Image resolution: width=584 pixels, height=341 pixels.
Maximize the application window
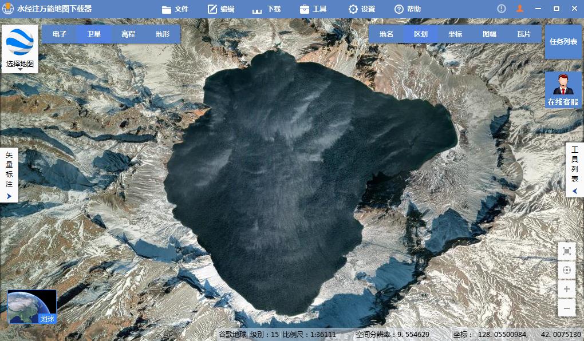[557, 9]
